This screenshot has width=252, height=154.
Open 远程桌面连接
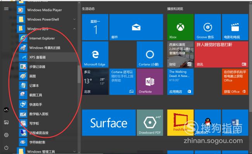point(48,133)
